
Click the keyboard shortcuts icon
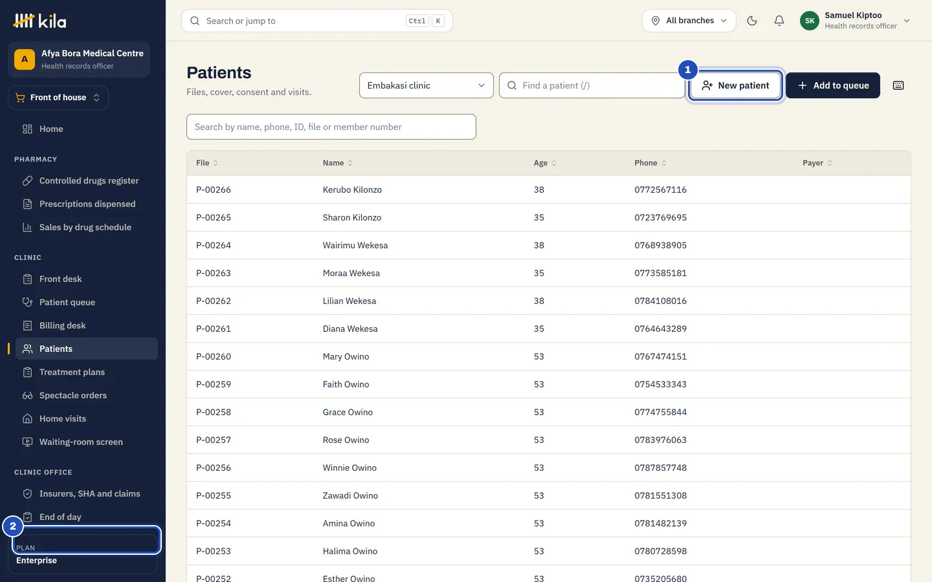tap(898, 85)
